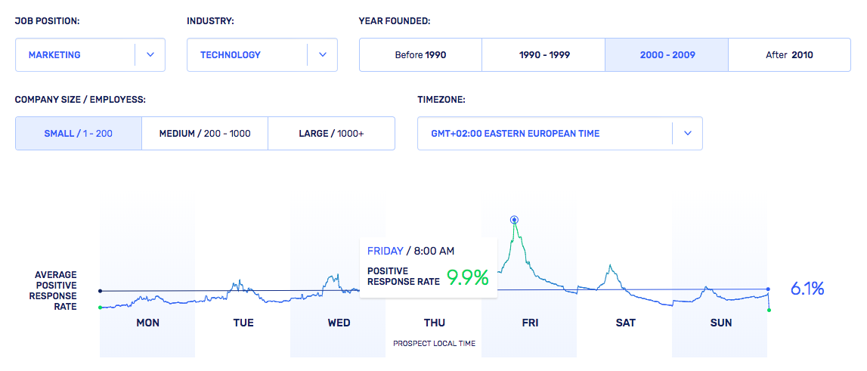Select the 2000 - 2009 founding year option
The height and width of the screenshot is (371, 867).
[x=666, y=54]
